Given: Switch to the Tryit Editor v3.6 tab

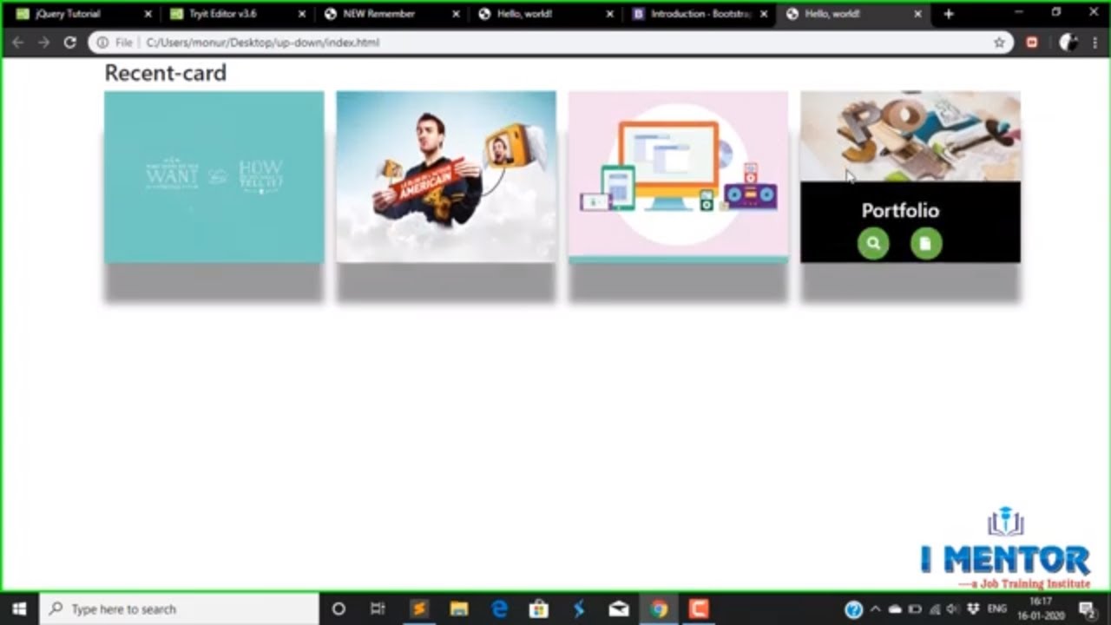Looking at the screenshot, I should pyautogui.click(x=237, y=14).
